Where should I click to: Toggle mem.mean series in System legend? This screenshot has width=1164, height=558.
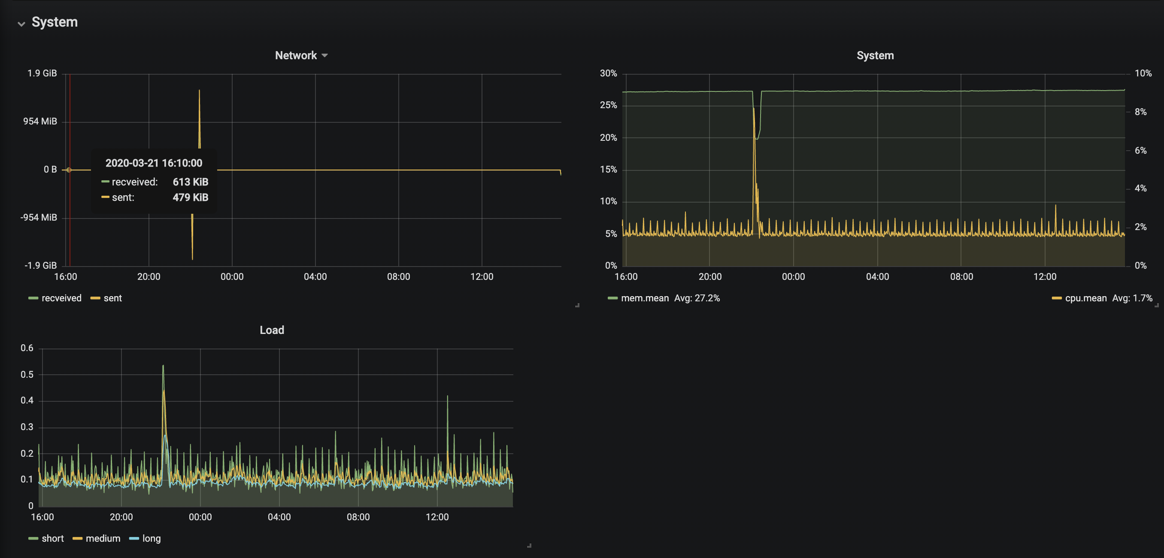645,298
